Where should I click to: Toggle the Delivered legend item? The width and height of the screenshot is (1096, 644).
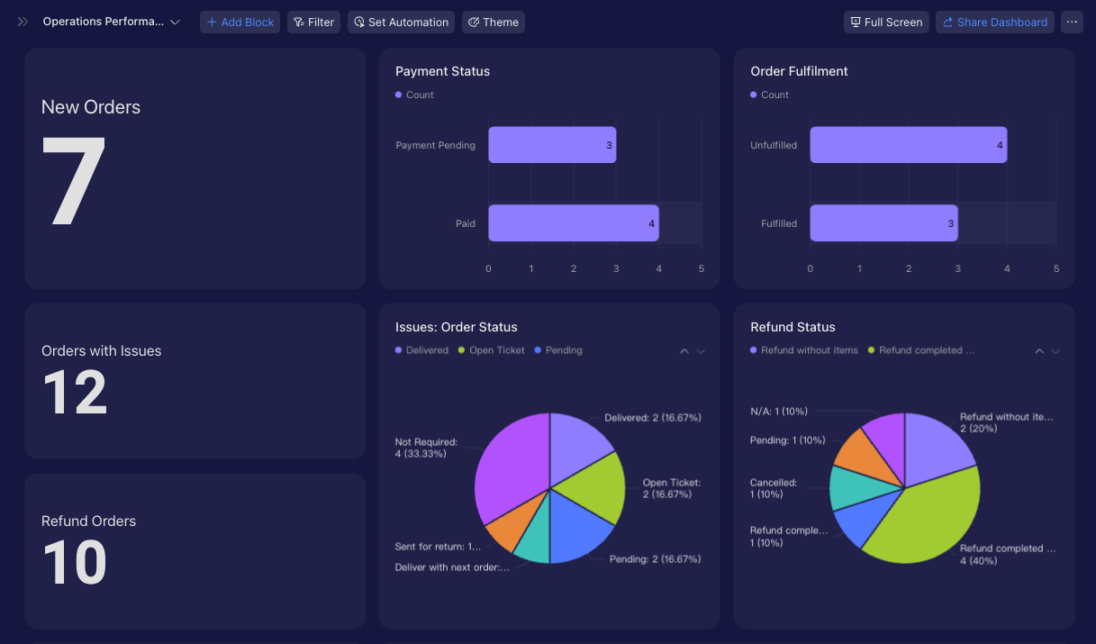(x=421, y=350)
